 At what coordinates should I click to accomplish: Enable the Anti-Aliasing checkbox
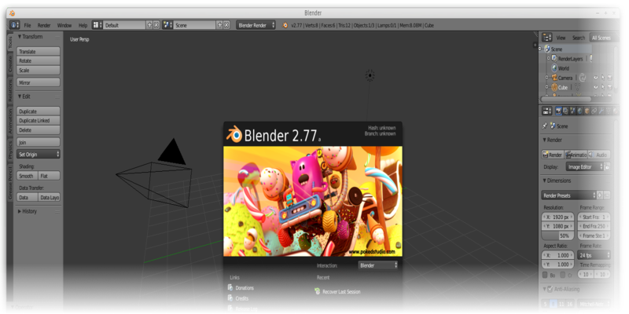pyautogui.click(x=551, y=289)
